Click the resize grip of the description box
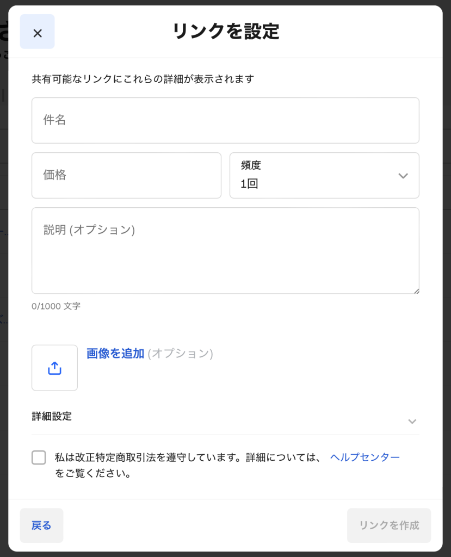The width and height of the screenshot is (451, 557). (x=416, y=291)
